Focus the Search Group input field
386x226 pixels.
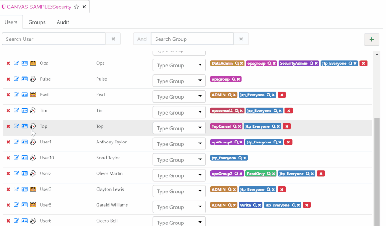pyautogui.click(x=192, y=39)
